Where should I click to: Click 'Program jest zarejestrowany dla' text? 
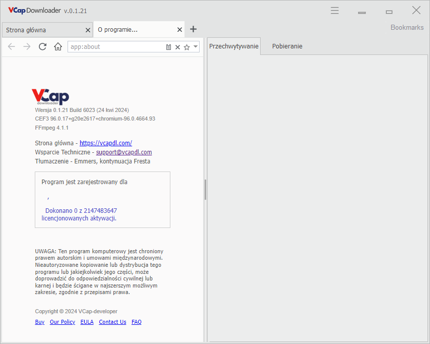pos(85,182)
